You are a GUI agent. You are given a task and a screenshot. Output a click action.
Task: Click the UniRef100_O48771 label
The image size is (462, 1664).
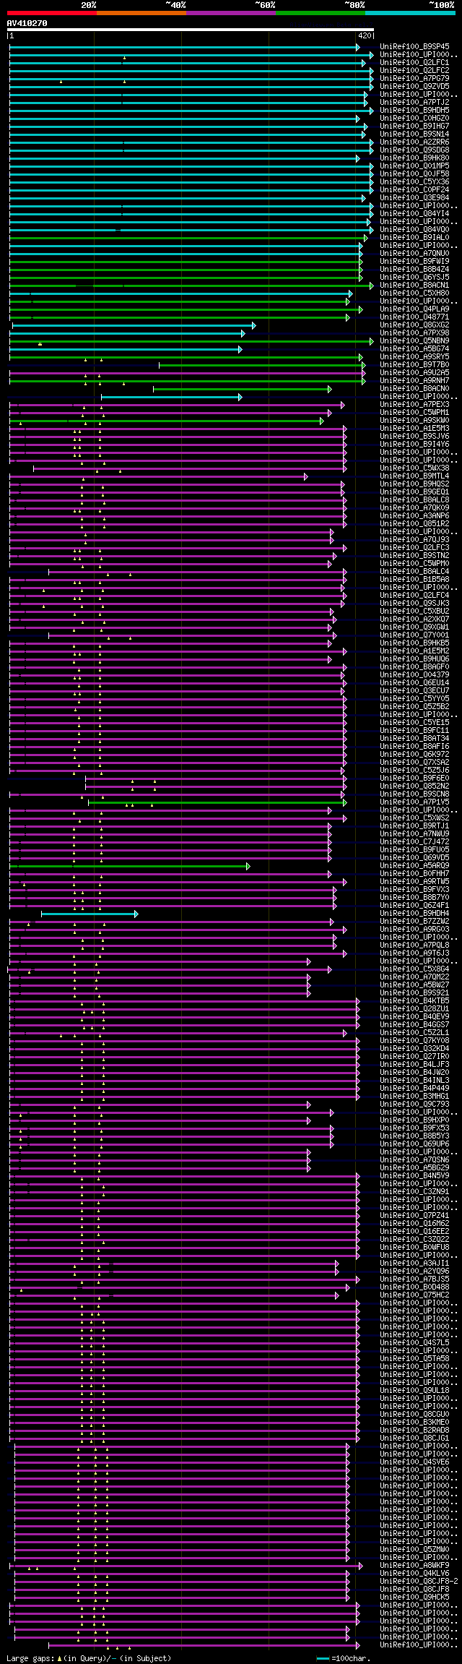point(415,317)
